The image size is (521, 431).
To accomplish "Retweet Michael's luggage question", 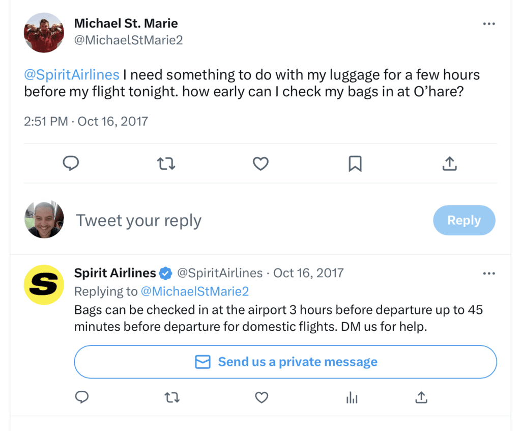I will click(x=166, y=164).
